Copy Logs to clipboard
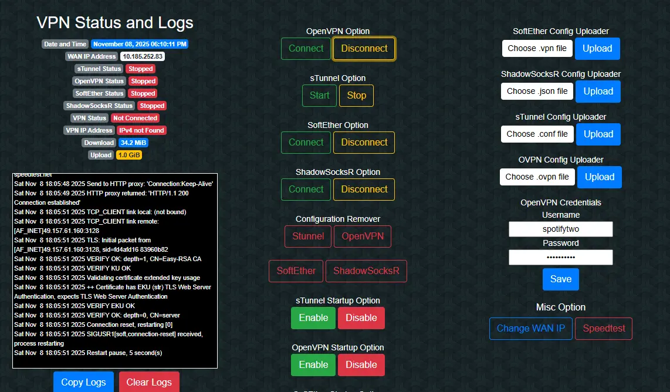 (83, 382)
